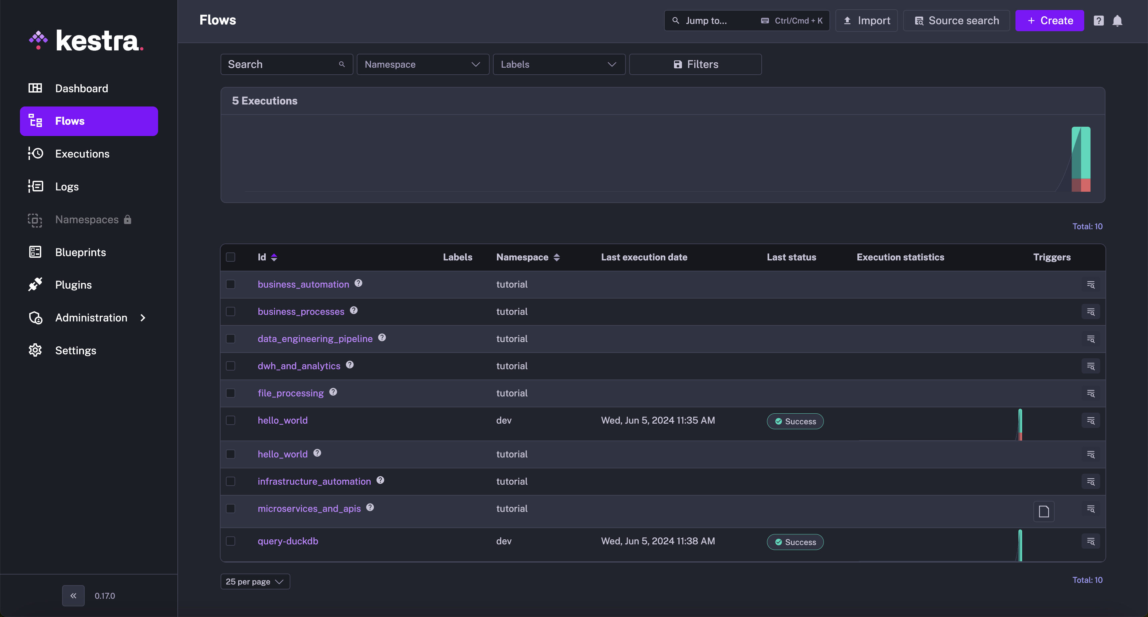Click query-duckdb execution statistics bar
The height and width of the screenshot is (617, 1148).
tap(1020, 545)
